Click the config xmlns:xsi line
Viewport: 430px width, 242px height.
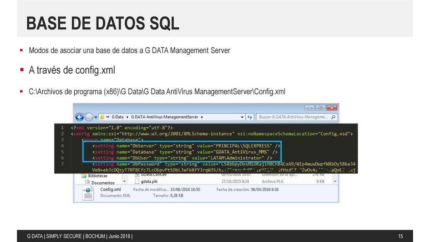(x=212, y=134)
